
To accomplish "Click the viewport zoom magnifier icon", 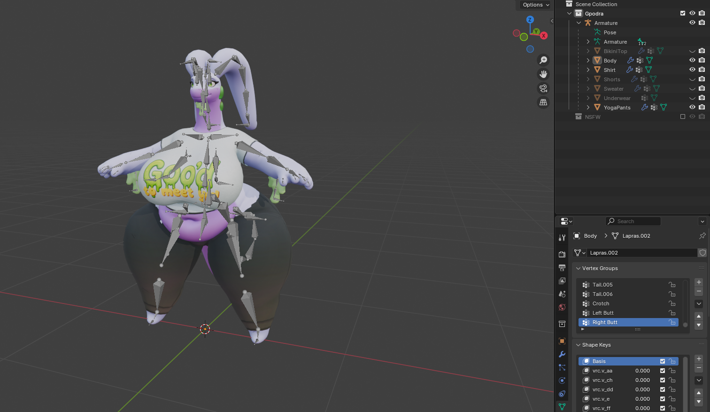I will coord(543,60).
